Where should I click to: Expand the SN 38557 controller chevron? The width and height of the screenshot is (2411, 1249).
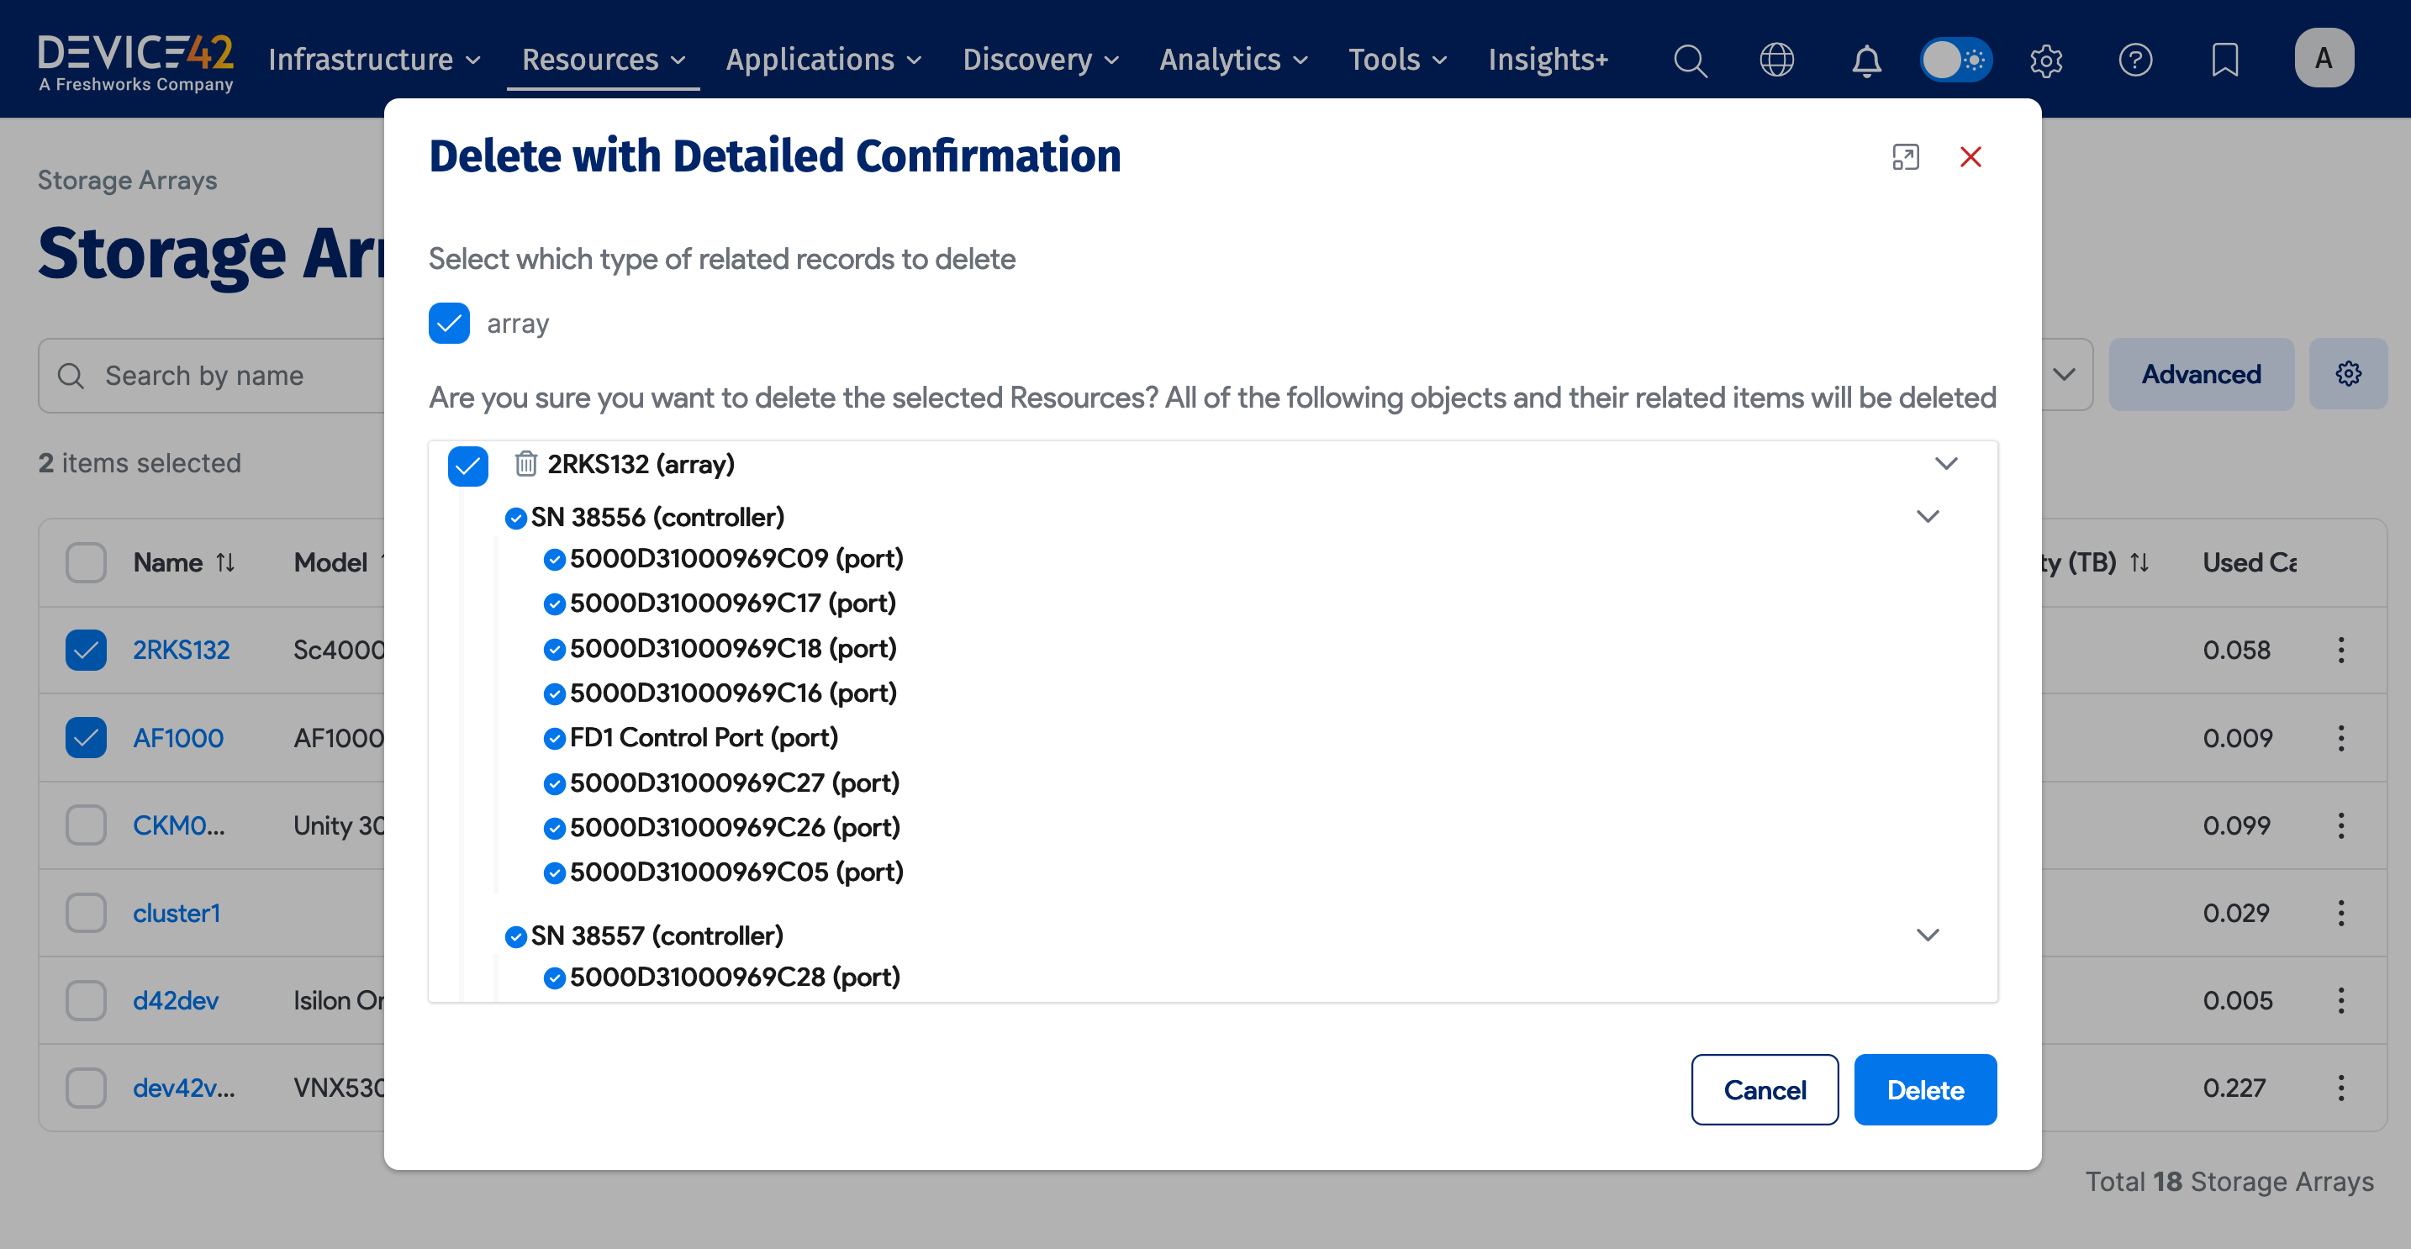point(1927,935)
